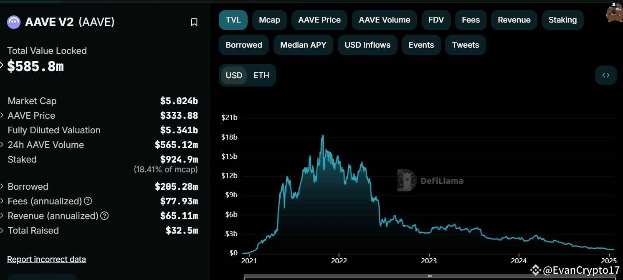Toggle the Staking metric on the chart

click(x=562, y=20)
